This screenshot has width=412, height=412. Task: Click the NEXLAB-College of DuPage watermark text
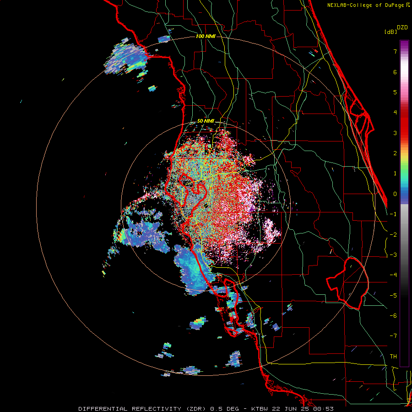(366, 5)
